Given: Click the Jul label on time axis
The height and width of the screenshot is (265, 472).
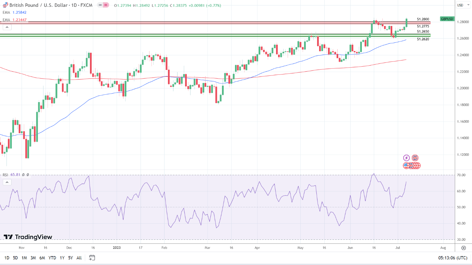Looking at the screenshot, I should tap(398, 248).
